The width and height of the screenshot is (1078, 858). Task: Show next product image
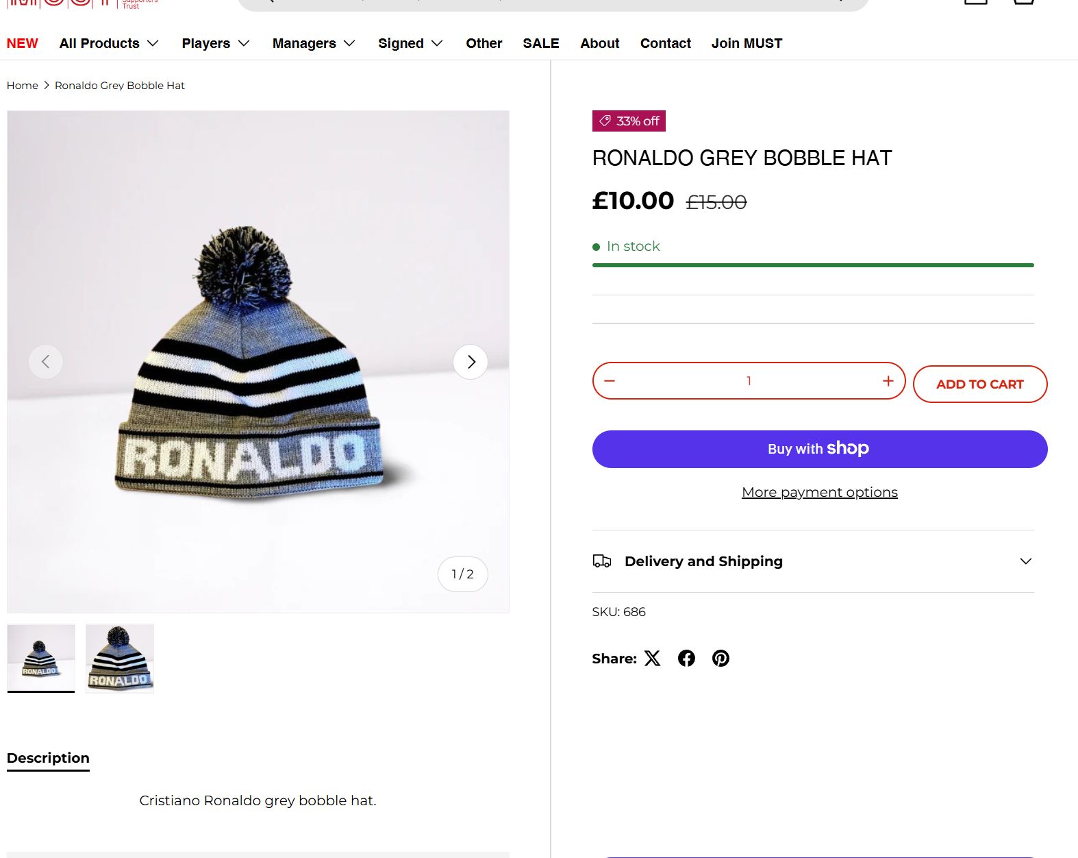tap(471, 362)
